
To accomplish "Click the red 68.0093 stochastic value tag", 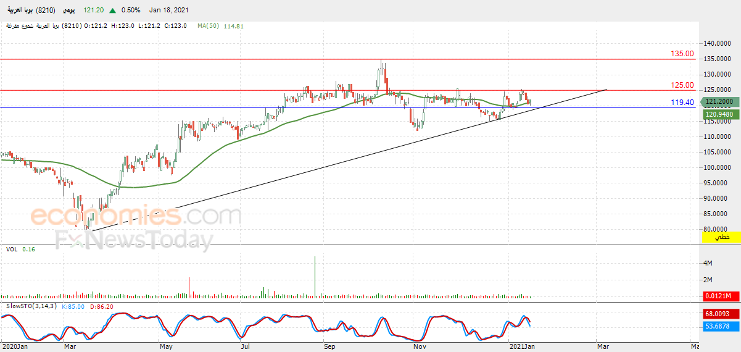I will point(721,314).
